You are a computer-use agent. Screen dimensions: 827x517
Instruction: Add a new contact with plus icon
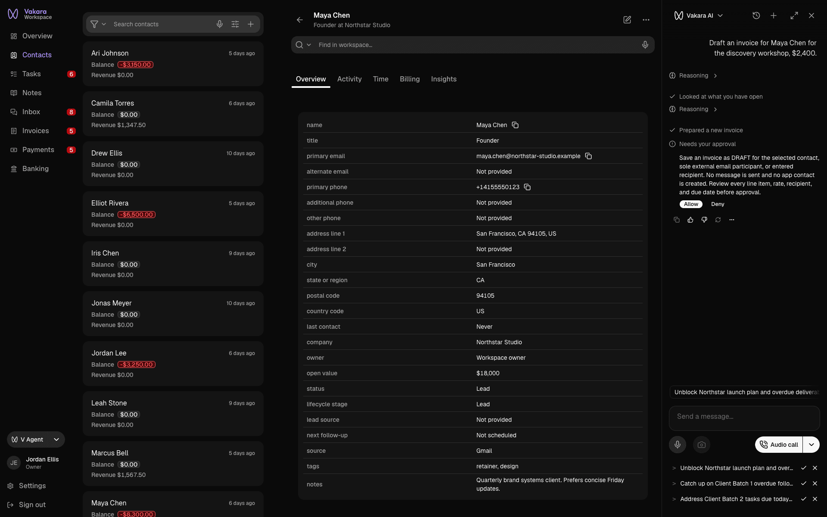click(x=251, y=24)
